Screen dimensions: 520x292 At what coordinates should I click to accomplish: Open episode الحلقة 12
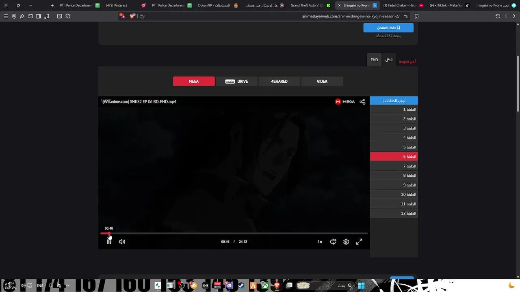tap(394, 213)
